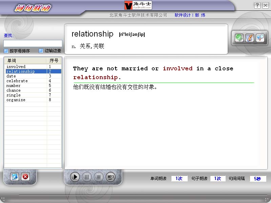The width and height of the screenshot is (271, 203).
Task: Click the magnifier search icon in top toolbar
Action: [260, 38]
